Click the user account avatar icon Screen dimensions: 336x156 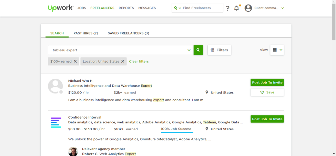(x=248, y=8)
